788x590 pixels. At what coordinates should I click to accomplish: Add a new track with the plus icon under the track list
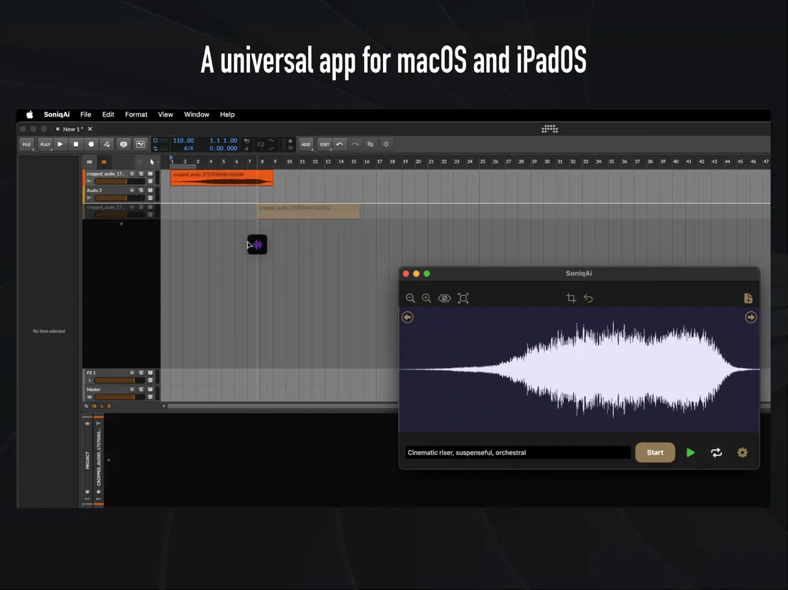[x=121, y=224]
